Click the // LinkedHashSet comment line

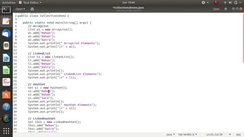click(x=42, y=118)
